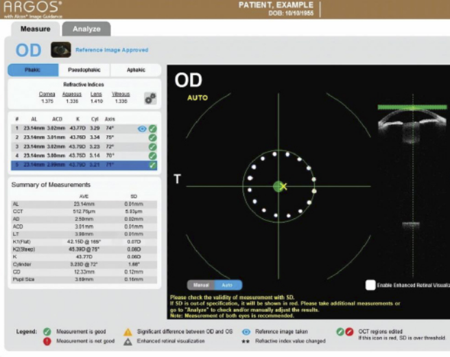Open the refractive indices gear settings
The width and height of the screenshot is (450, 357).
[150, 98]
